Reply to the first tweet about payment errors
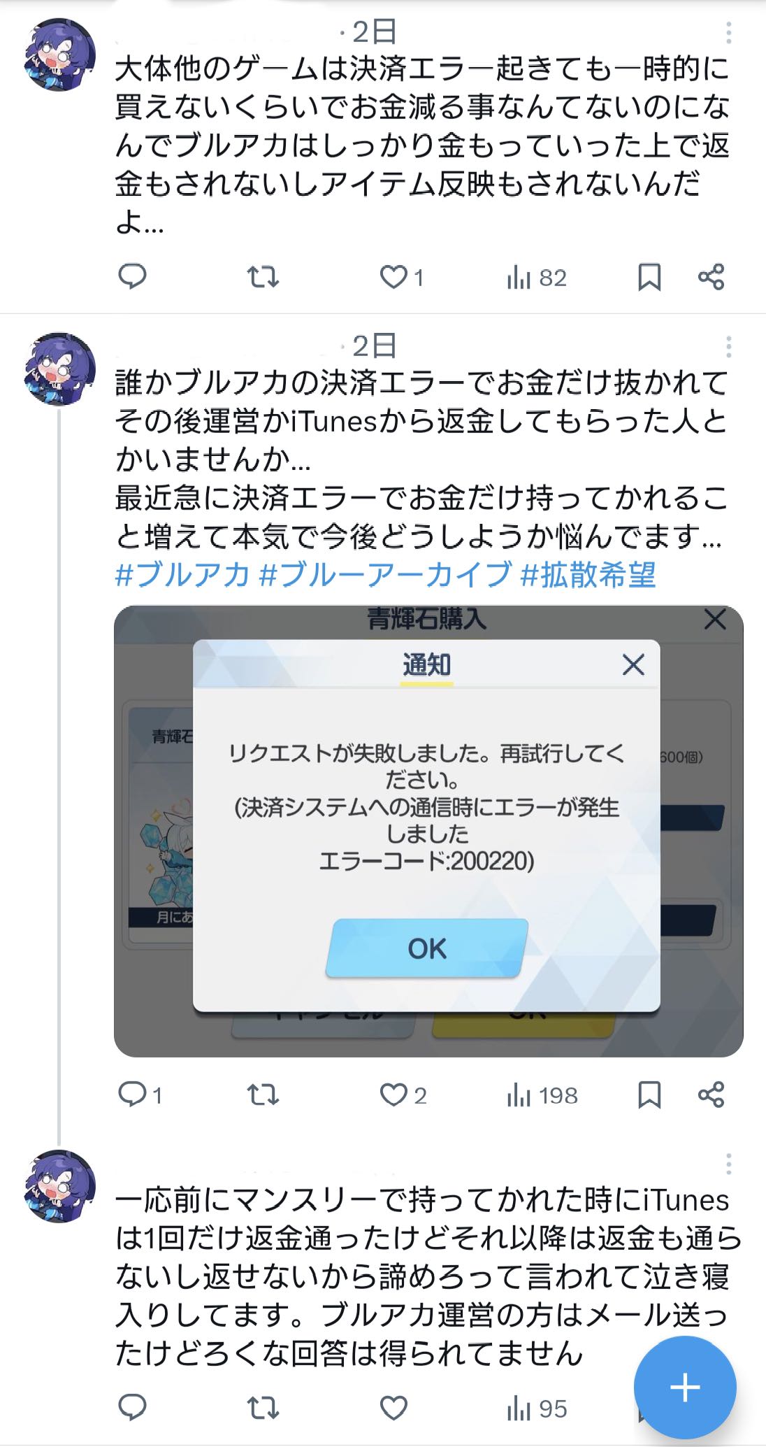766x1447 pixels. pyautogui.click(x=132, y=278)
